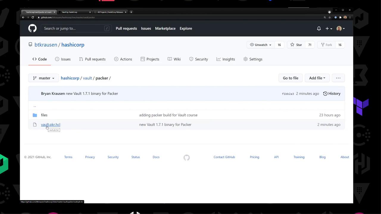Viewport: 381px width, 214px height.
Task: Open commit hash f1bb2a3
Action: point(288,94)
